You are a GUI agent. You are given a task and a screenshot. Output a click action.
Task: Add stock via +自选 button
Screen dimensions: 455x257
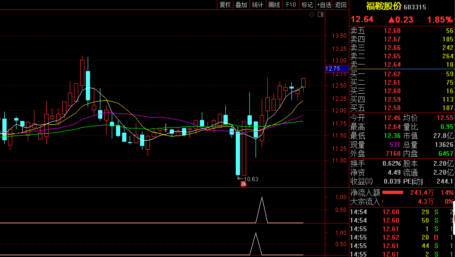[x=324, y=5]
